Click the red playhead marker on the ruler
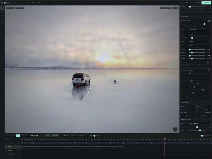 click(x=165, y=139)
